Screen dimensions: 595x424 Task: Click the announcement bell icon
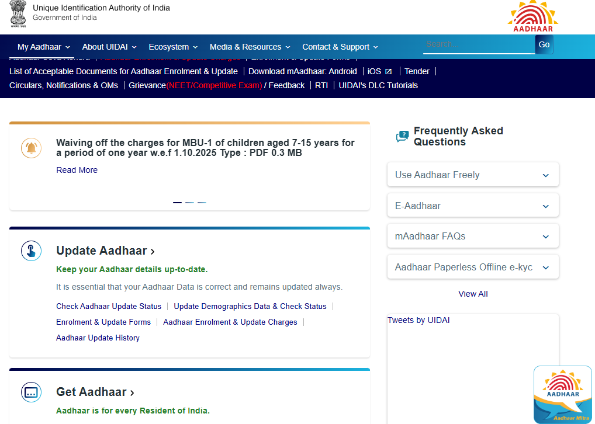coord(31,148)
